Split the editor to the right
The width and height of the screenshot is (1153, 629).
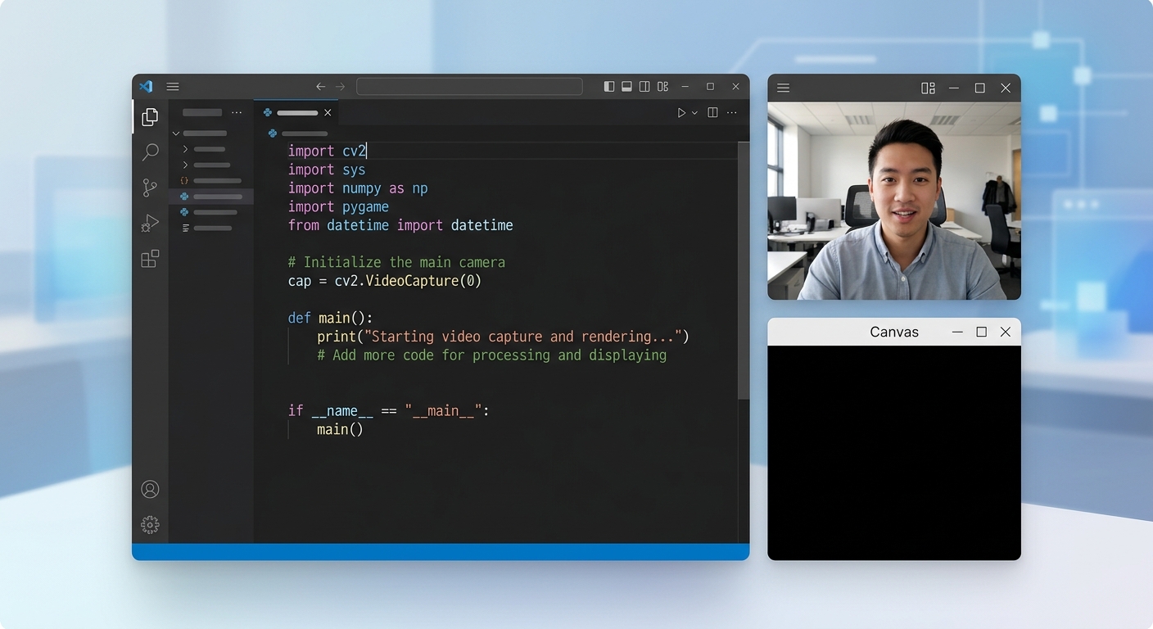pos(712,112)
